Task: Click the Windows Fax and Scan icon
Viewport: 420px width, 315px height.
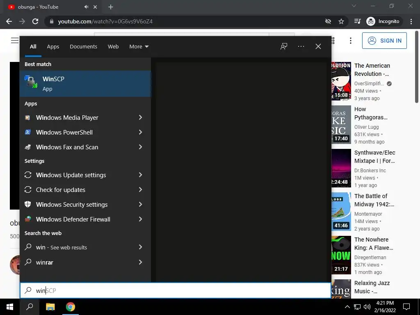Action: [x=27, y=147]
